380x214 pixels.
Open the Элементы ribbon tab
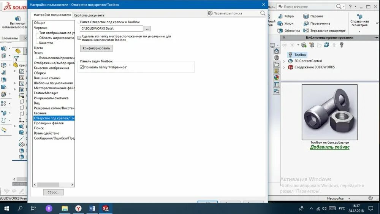pos(10,38)
